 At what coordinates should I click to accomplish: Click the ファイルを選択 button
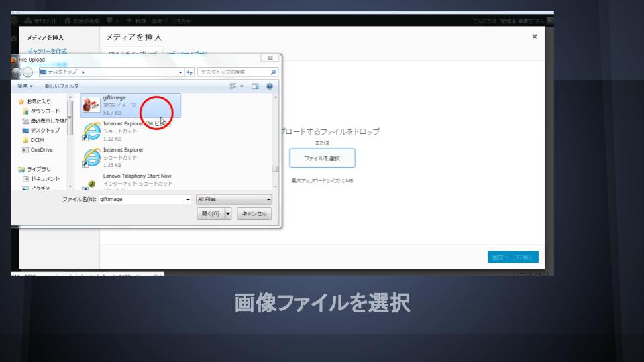pyautogui.click(x=322, y=158)
